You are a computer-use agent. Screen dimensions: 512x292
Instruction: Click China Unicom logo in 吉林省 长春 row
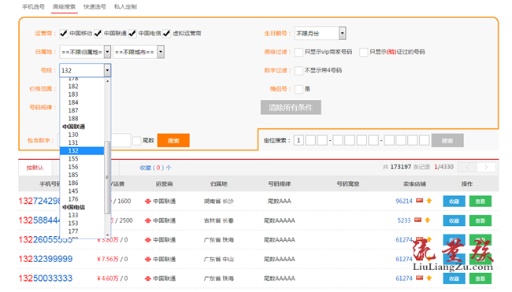click(x=147, y=221)
